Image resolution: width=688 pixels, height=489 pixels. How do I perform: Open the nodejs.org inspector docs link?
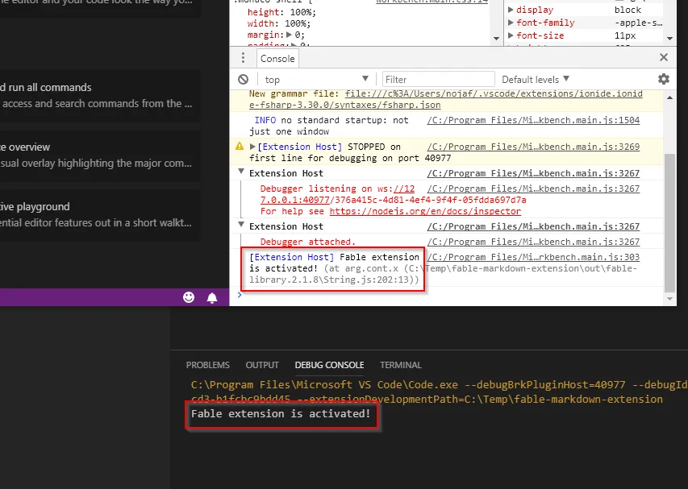click(425, 211)
